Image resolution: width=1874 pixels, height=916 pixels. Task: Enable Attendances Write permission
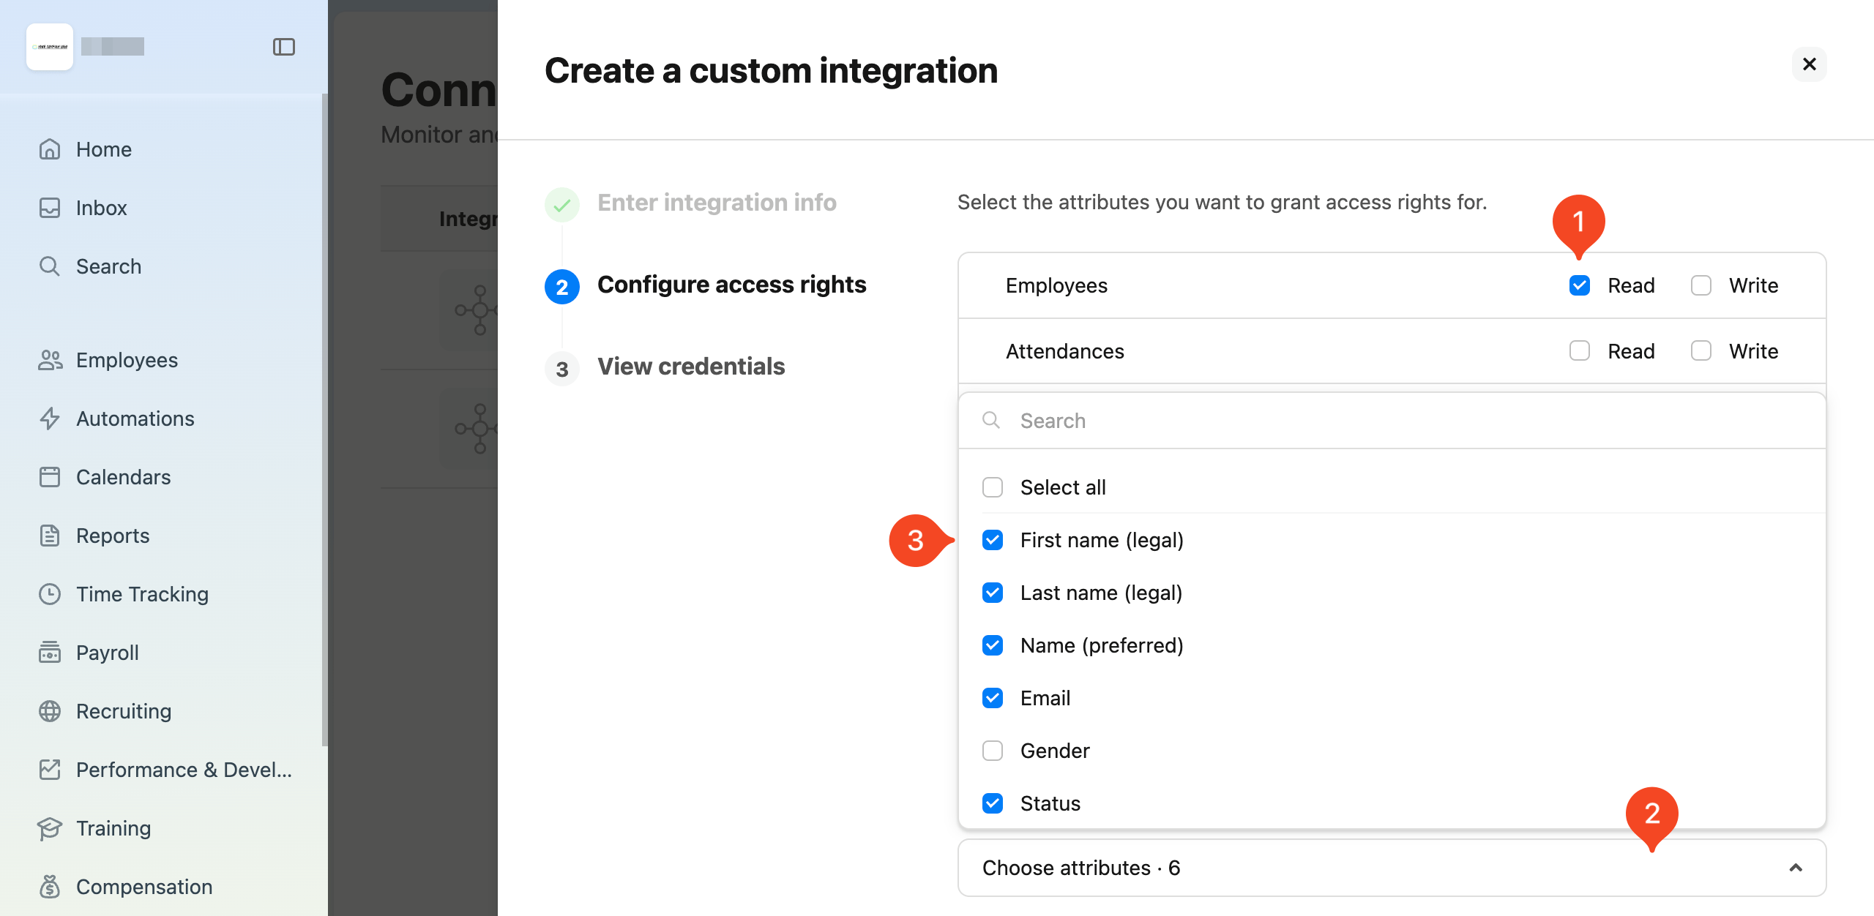(1701, 351)
